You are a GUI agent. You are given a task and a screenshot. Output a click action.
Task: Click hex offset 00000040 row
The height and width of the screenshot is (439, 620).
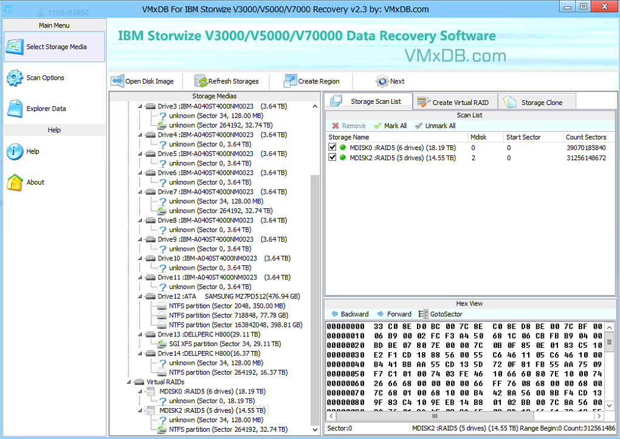click(x=464, y=364)
